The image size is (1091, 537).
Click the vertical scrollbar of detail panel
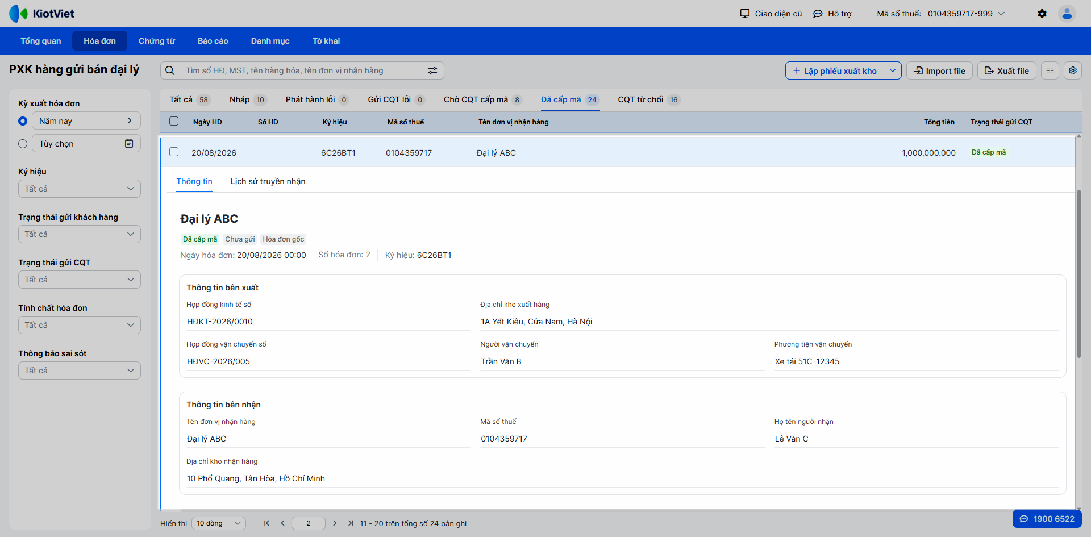click(1078, 274)
